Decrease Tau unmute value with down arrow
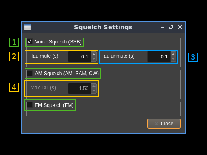Image resolution: width=207 pixels, height=155 pixels. 173,59
